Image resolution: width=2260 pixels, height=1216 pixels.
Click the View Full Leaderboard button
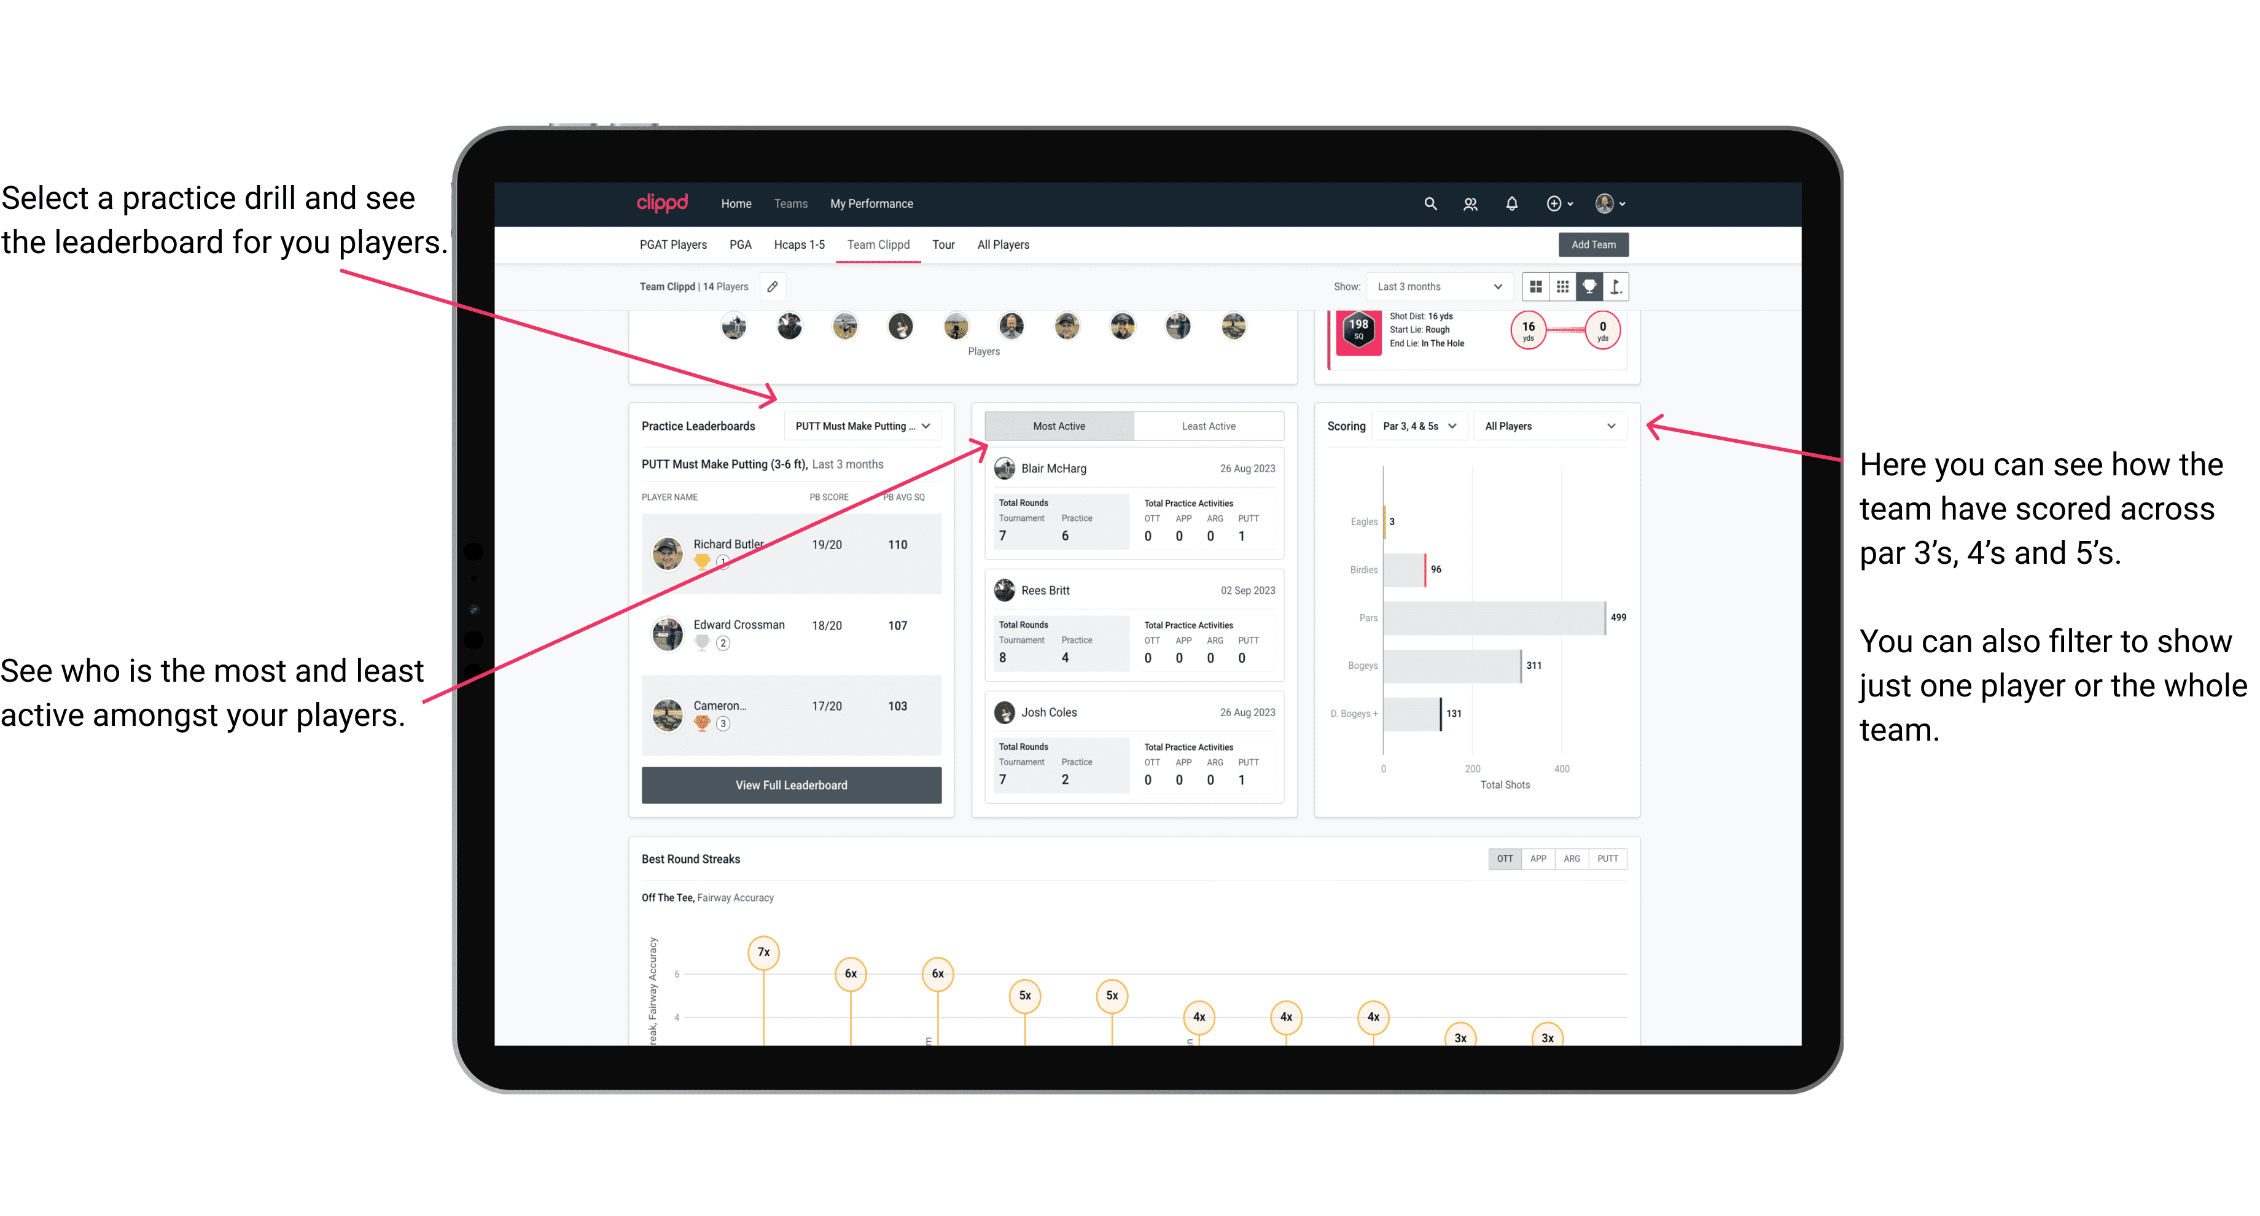coord(790,785)
